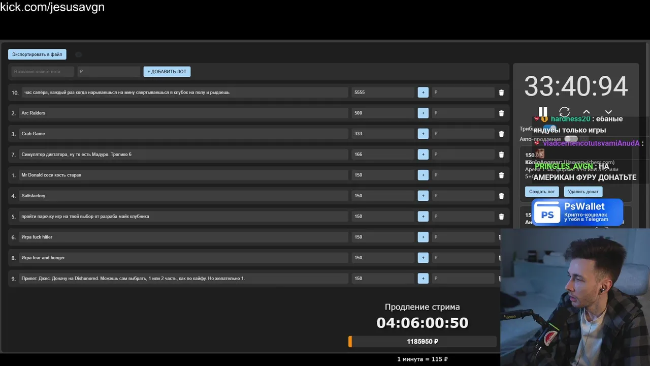Edit the Arc Raiders amount 500
This screenshot has height=366, width=650.
point(383,113)
